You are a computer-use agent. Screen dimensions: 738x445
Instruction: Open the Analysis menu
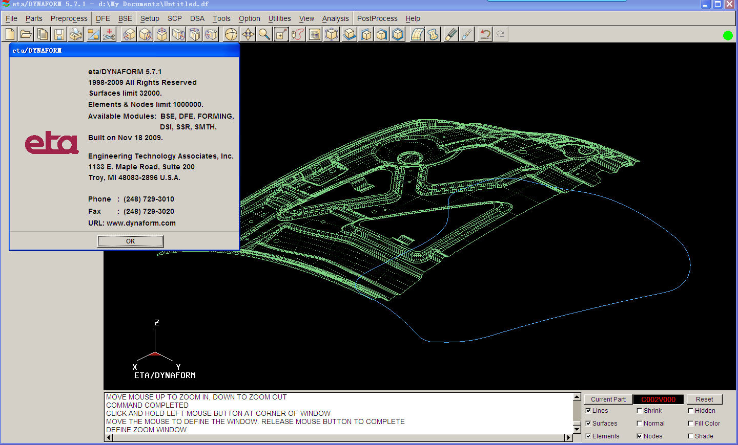tap(335, 18)
